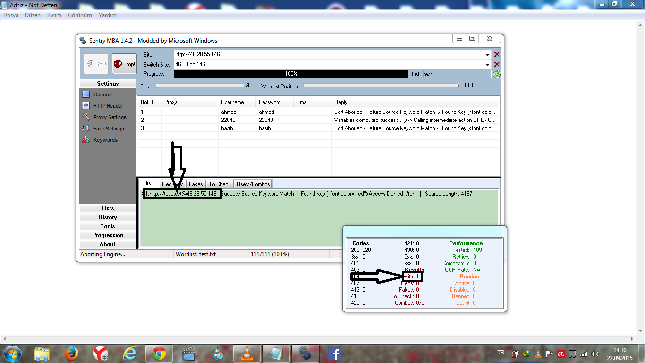Clear Switch Site field with red X

tap(496, 64)
